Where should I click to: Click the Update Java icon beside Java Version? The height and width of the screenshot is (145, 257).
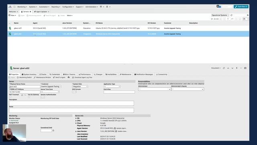(116, 131)
